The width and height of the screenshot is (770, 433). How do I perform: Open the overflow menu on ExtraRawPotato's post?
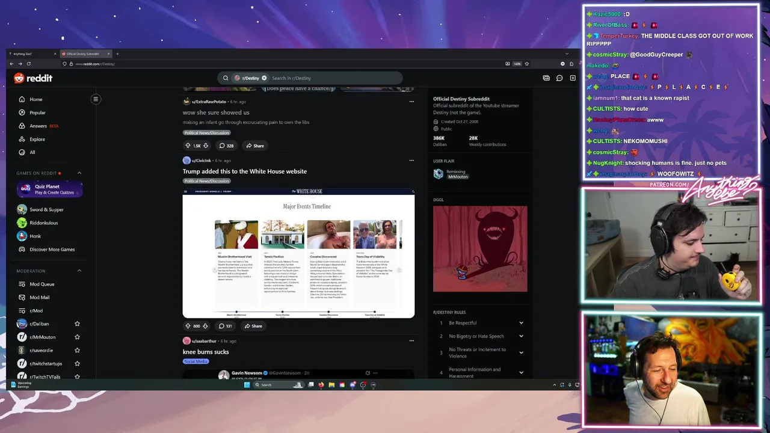(411, 102)
